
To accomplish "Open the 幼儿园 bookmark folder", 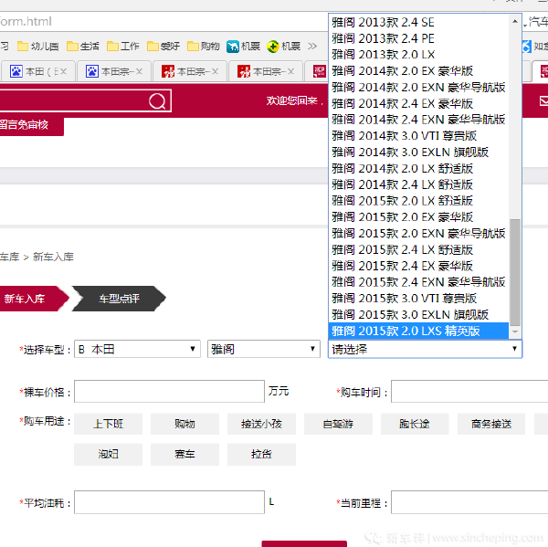I will (x=37, y=47).
